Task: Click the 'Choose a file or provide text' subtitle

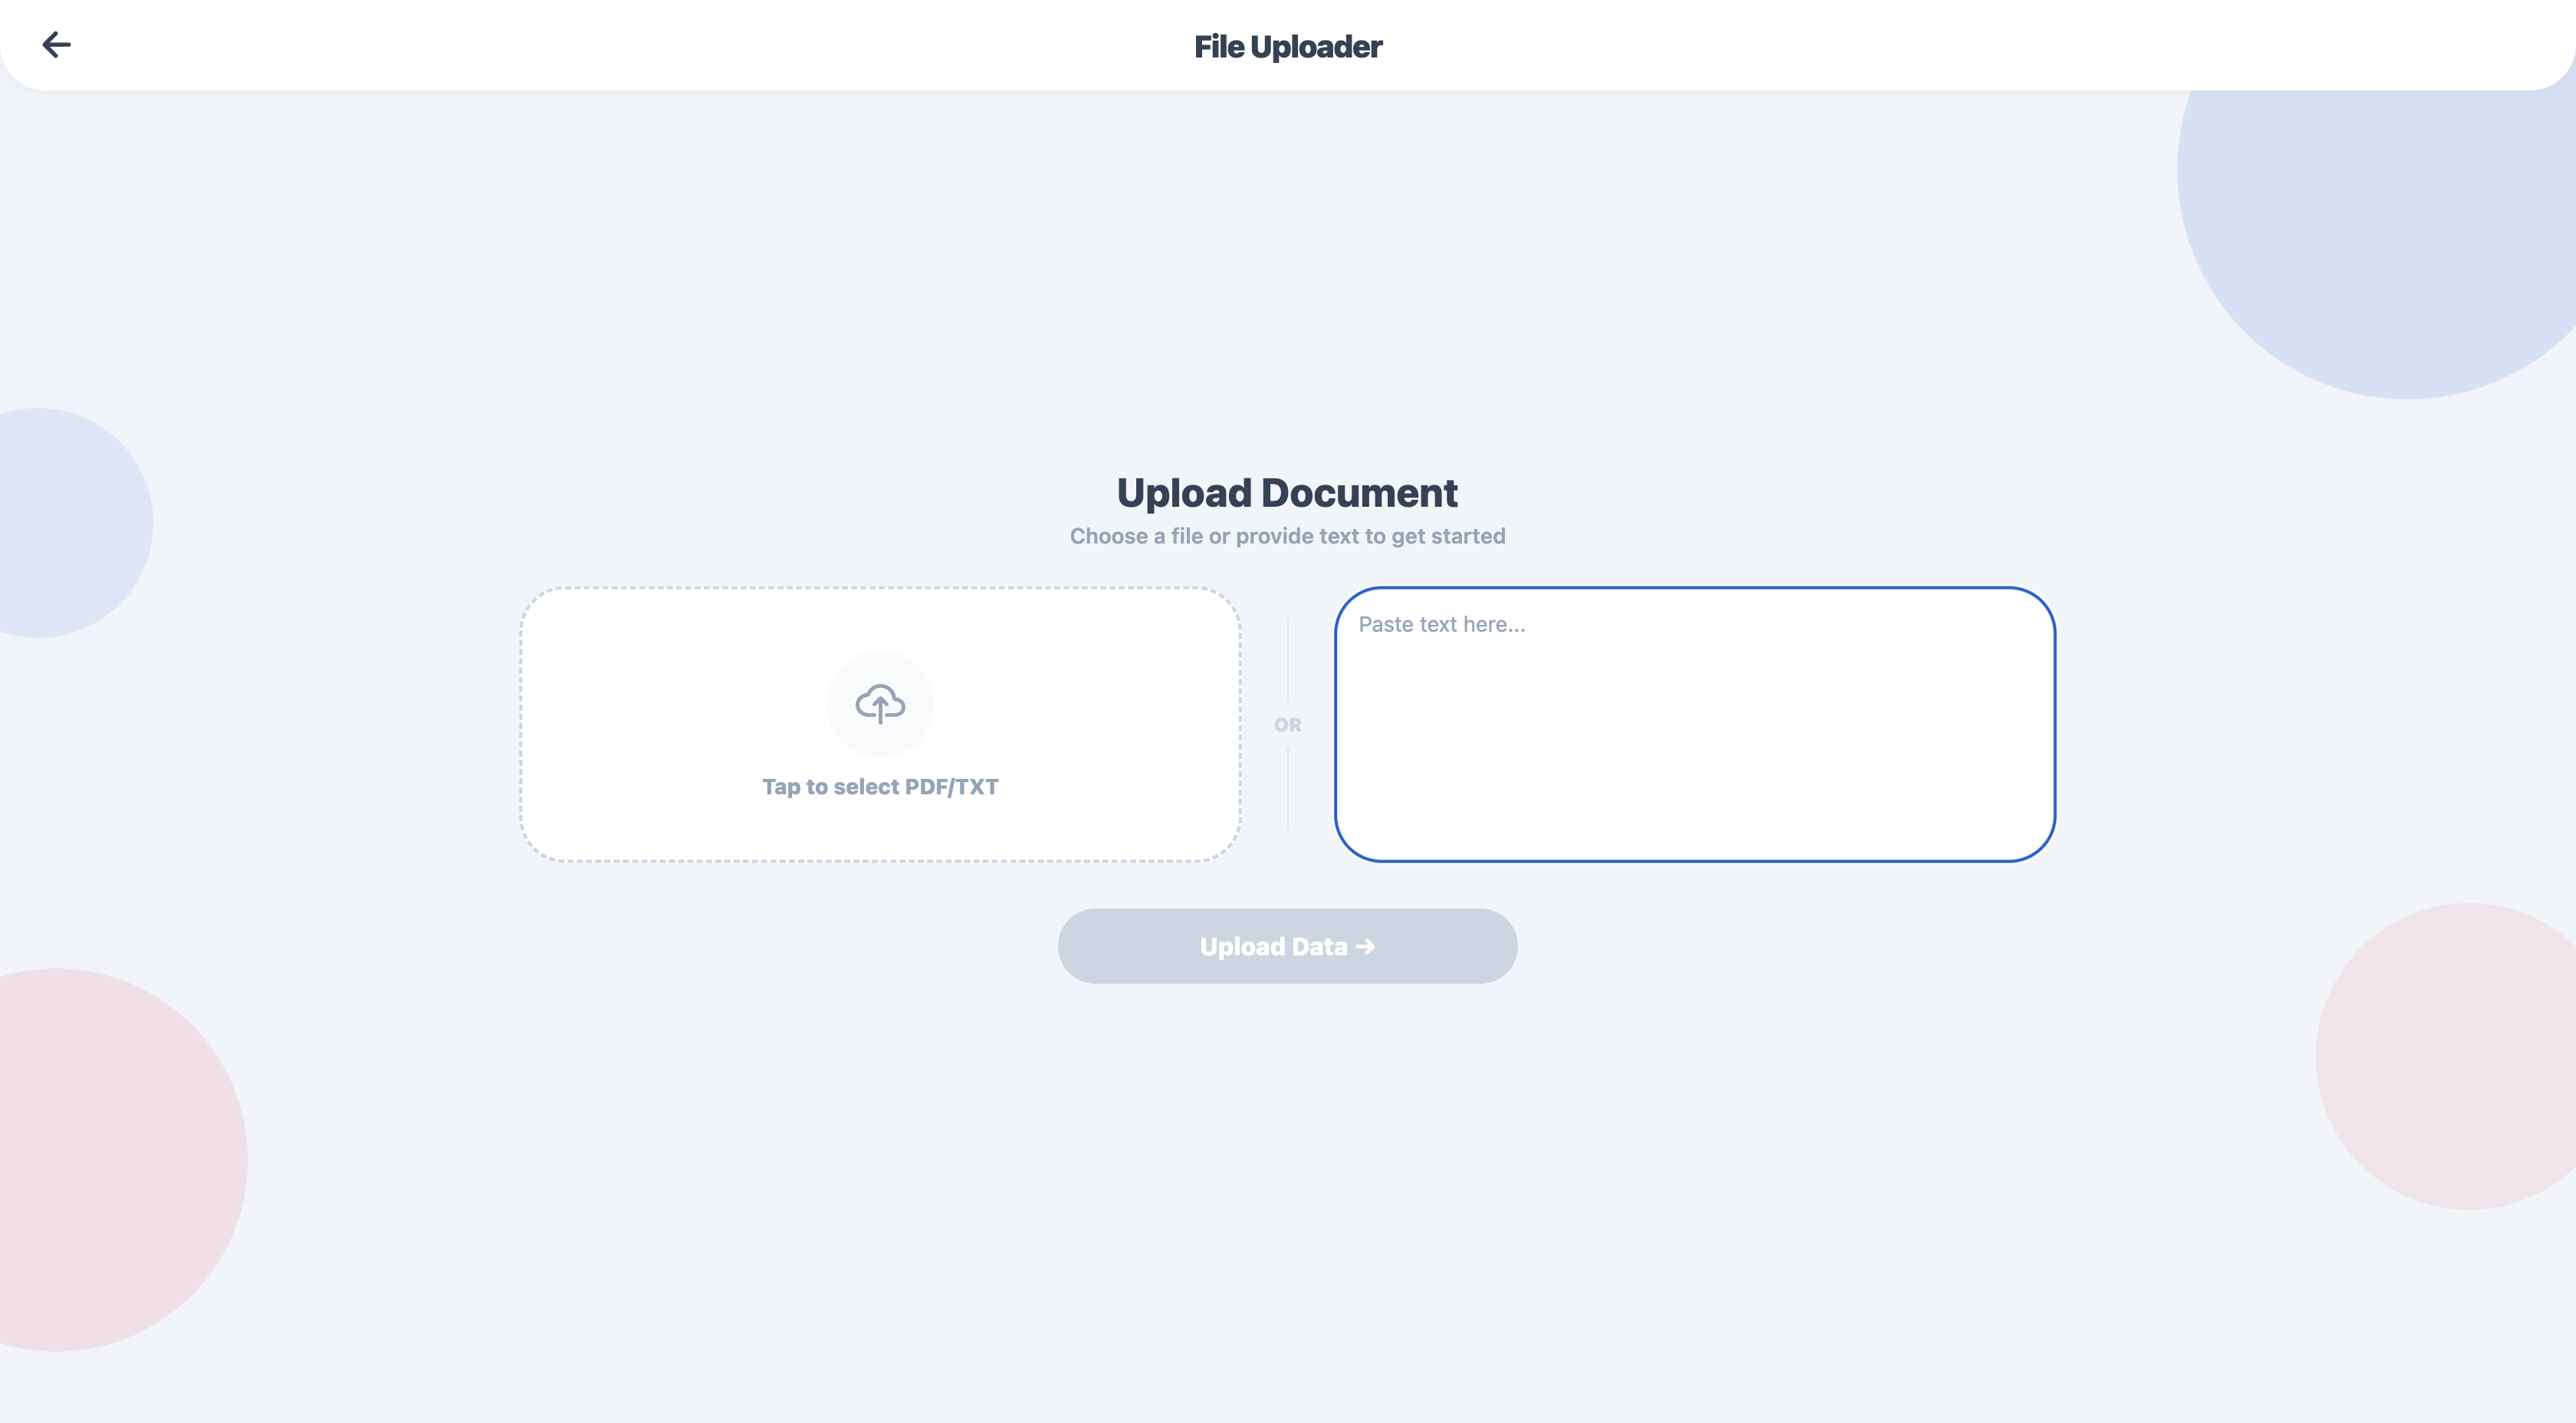Action: click(1287, 536)
